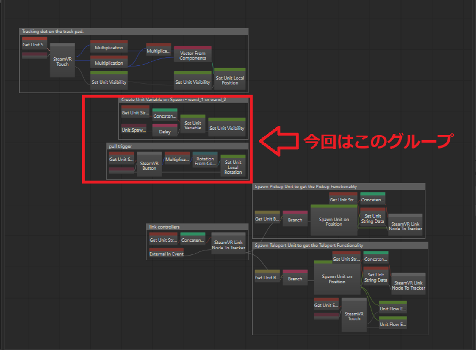
Task: Select SteamVR Link Node To Tracker in link controllers
Action: coord(228,243)
